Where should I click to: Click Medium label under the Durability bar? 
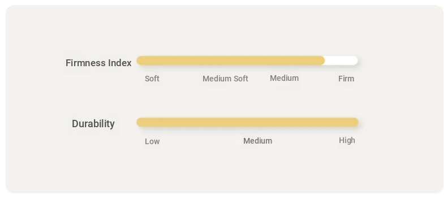pyautogui.click(x=257, y=141)
